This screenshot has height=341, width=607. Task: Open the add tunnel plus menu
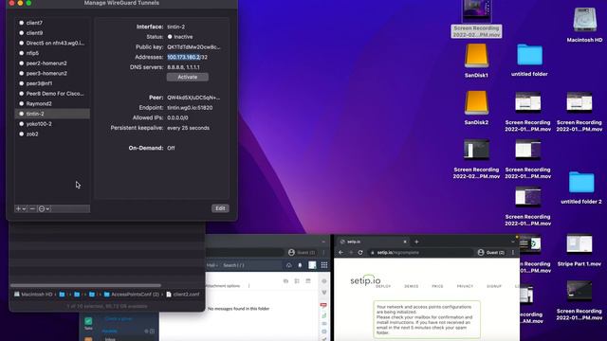pyautogui.click(x=21, y=208)
